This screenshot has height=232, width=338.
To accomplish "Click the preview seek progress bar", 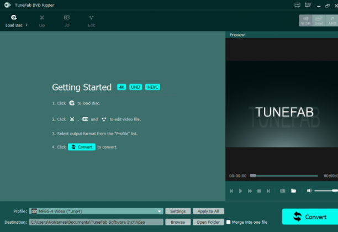I will tap(284, 176).
